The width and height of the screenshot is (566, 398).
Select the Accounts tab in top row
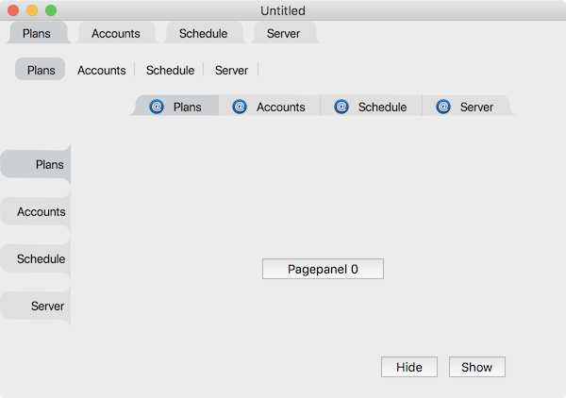(115, 33)
